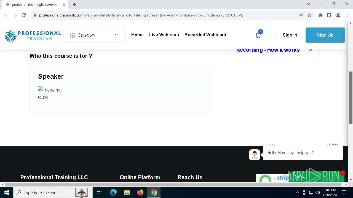
Task: Open the Online chat widget button
Action: click(x=317, y=177)
